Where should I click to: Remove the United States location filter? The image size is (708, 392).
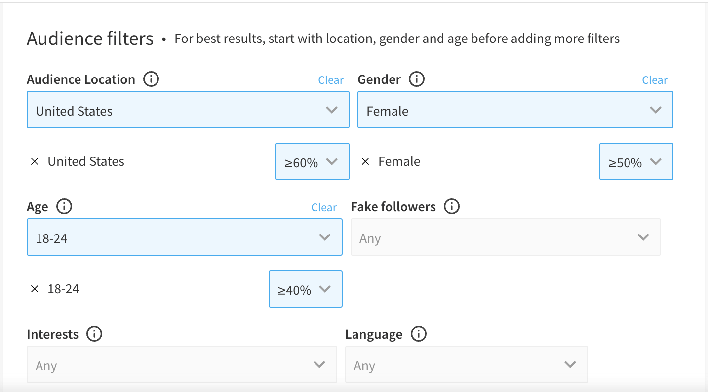click(35, 161)
